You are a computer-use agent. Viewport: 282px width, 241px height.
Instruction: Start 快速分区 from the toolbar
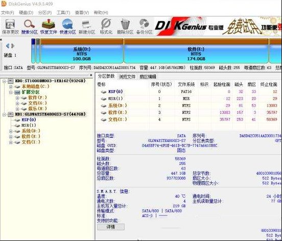(x=67, y=27)
